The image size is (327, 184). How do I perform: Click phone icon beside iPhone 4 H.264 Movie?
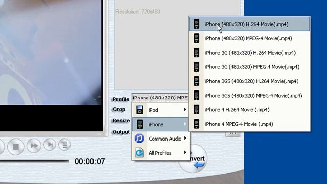click(196, 109)
